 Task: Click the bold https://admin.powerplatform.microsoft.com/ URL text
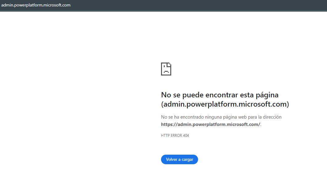tap(211, 124)
